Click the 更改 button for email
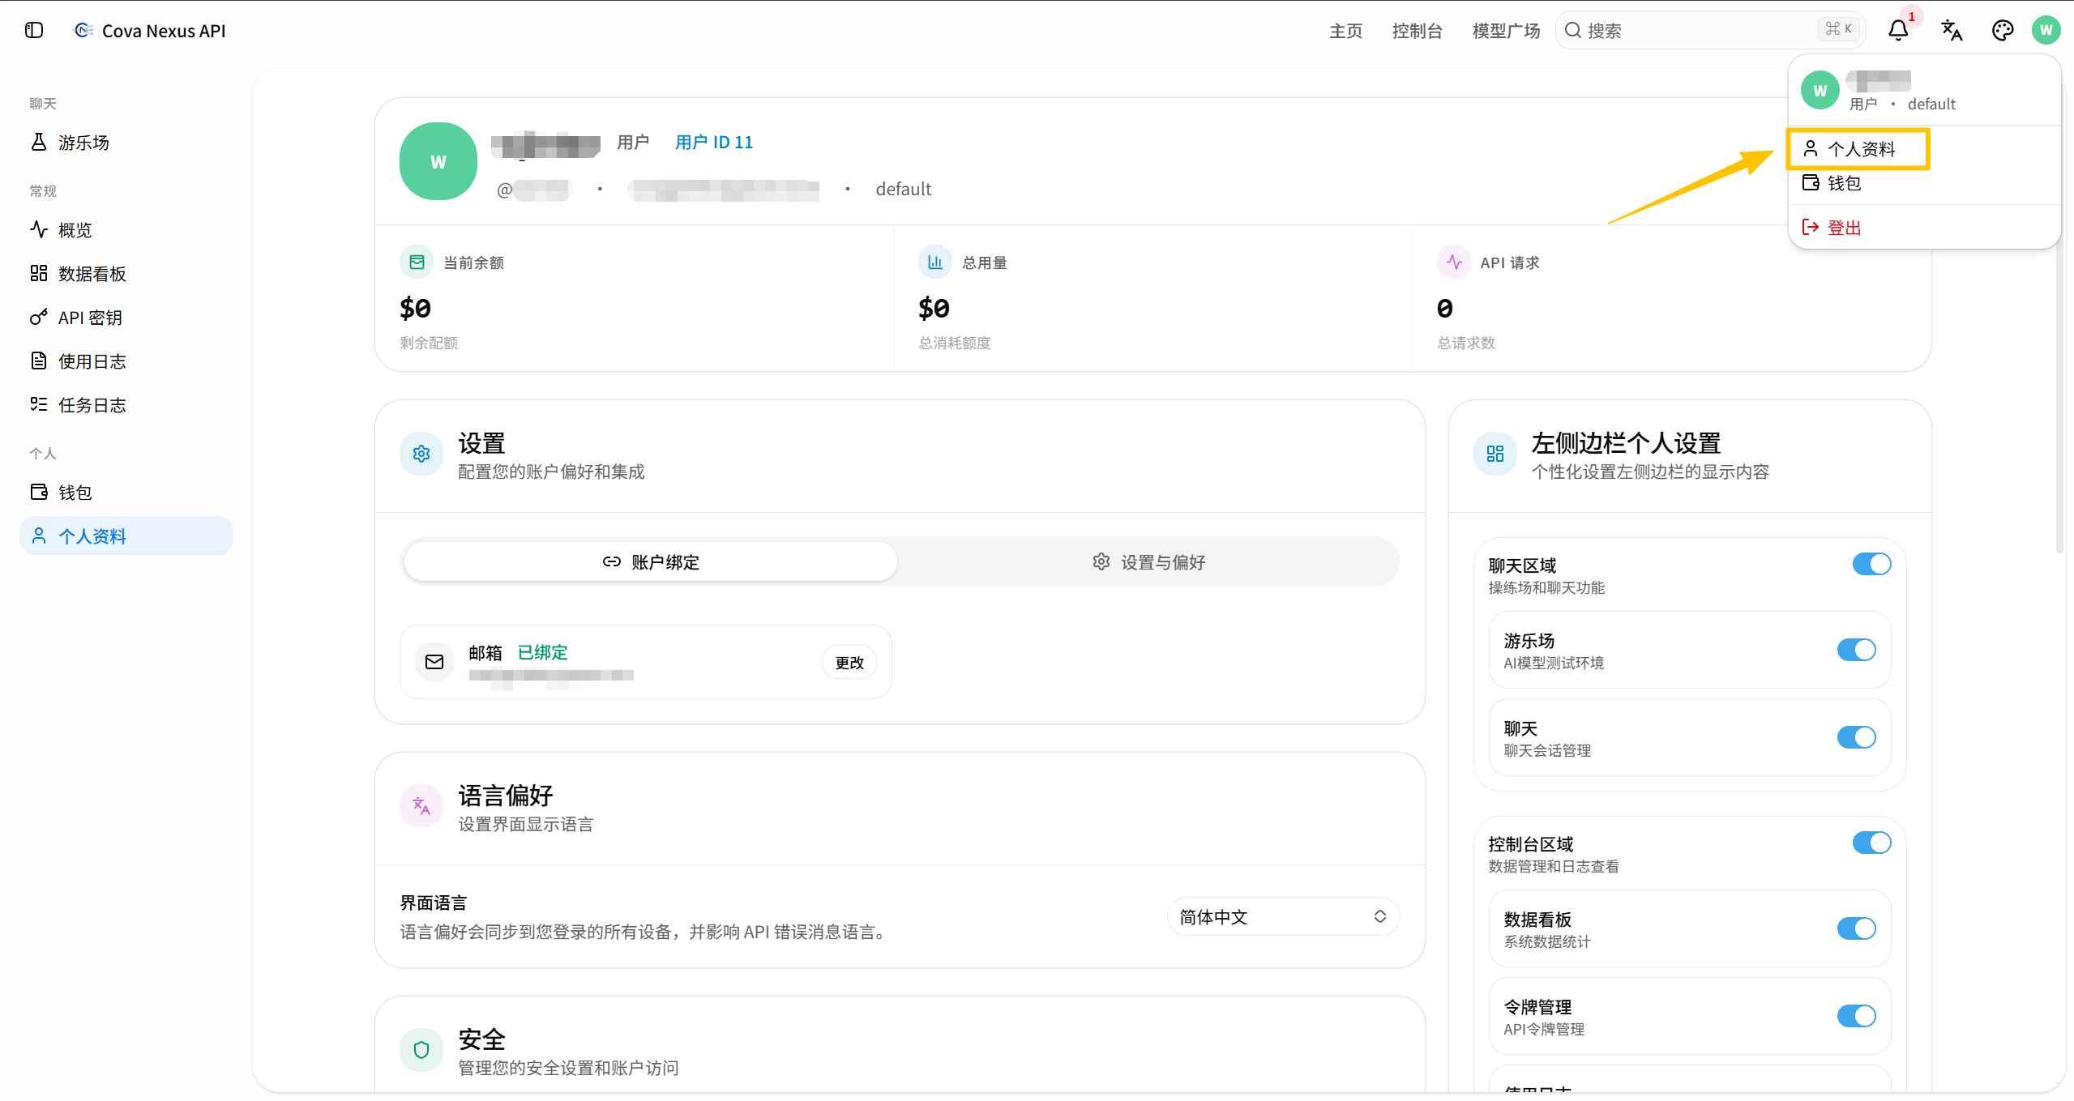The image size is (2074, 1101). coord(849,663)
